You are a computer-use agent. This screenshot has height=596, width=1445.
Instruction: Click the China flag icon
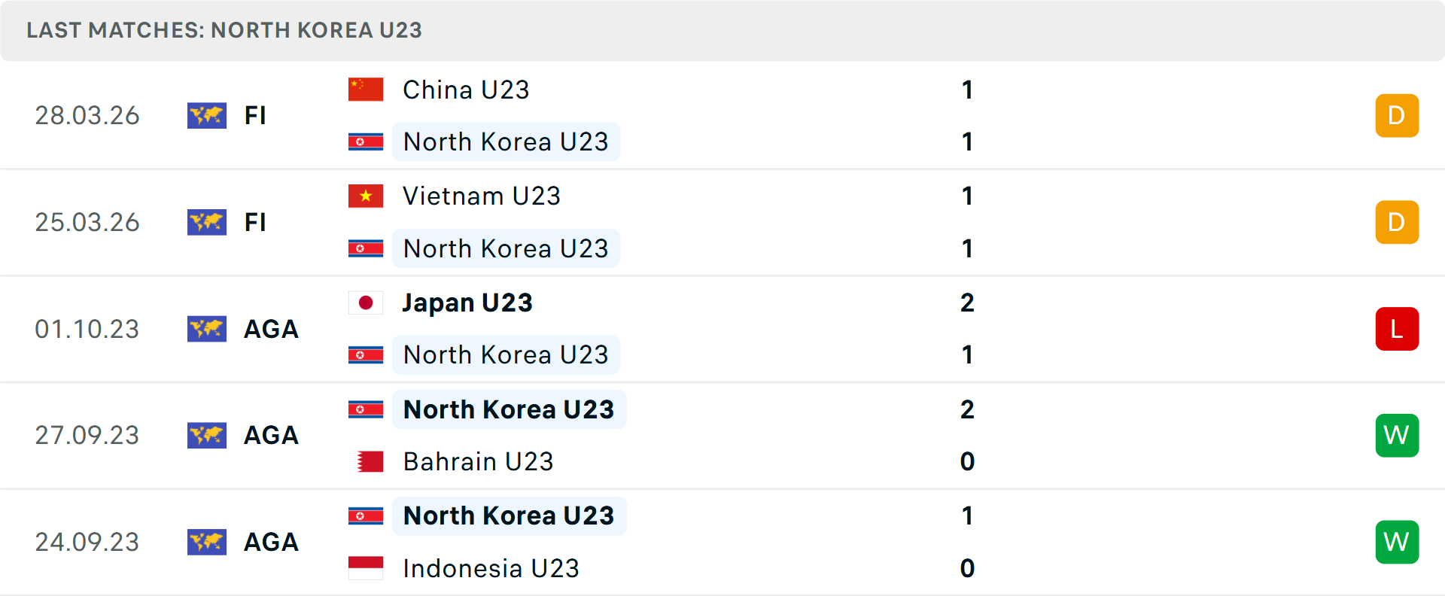(x=366, y=90)
